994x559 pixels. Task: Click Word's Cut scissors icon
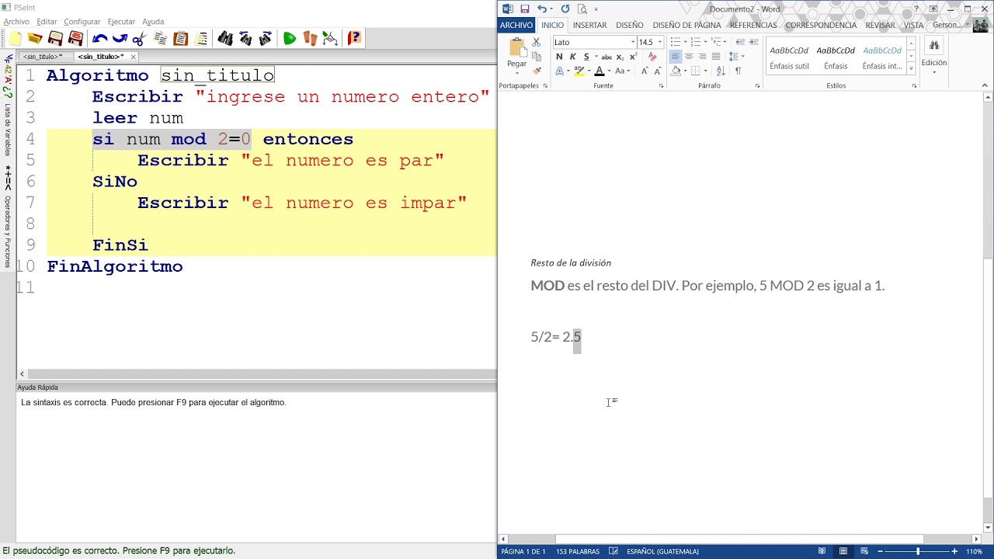click(x=536, y=43)
